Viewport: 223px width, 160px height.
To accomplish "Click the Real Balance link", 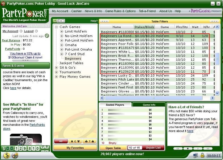I will [11, 40].
